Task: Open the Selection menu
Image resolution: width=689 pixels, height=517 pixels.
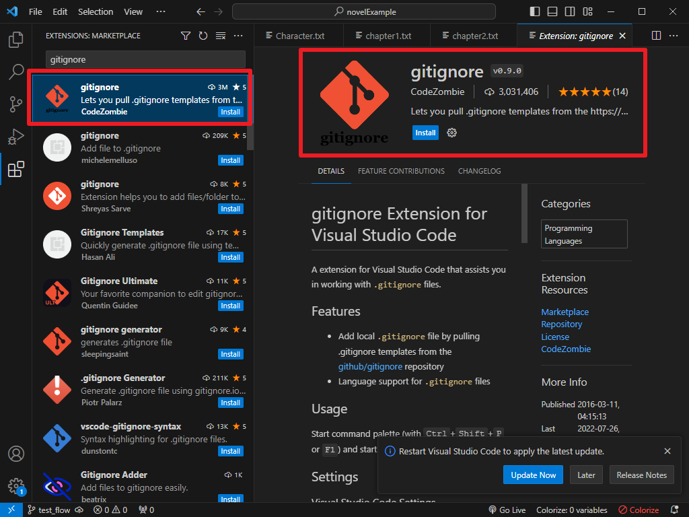Action: [x=96, y=12]
